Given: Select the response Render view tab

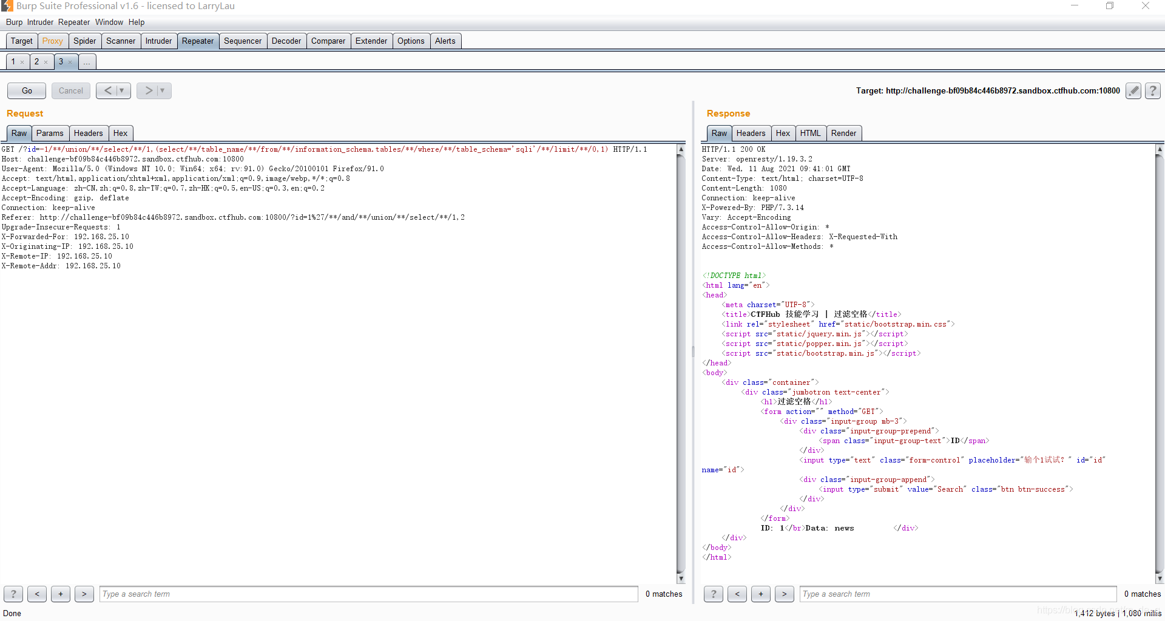Looking at the screenshot, I should 844,134.
